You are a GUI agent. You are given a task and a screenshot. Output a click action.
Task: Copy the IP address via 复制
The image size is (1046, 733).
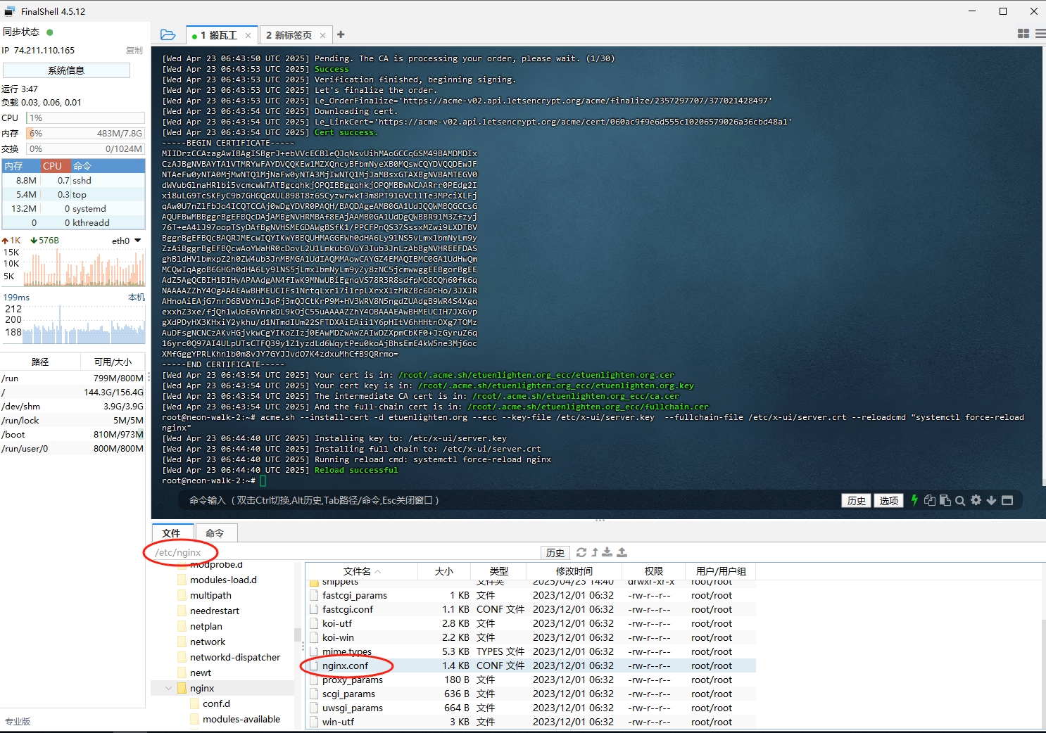pos(134,51)
